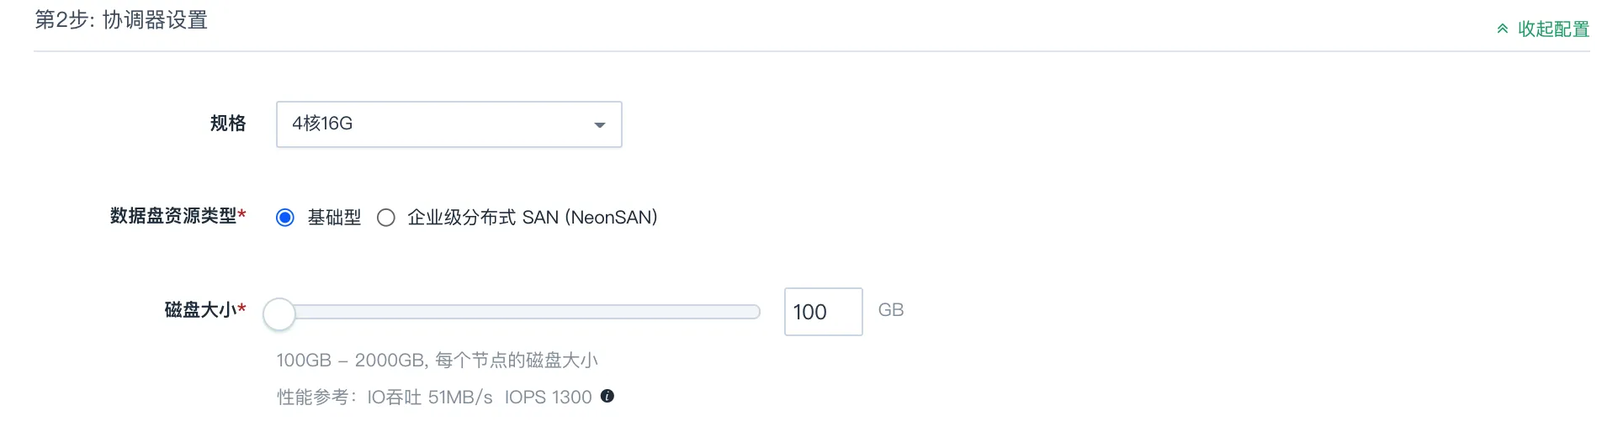Choose the NeonSAN option label text
Viewport: 1602px width, 437px height.
tap(532, 218)
